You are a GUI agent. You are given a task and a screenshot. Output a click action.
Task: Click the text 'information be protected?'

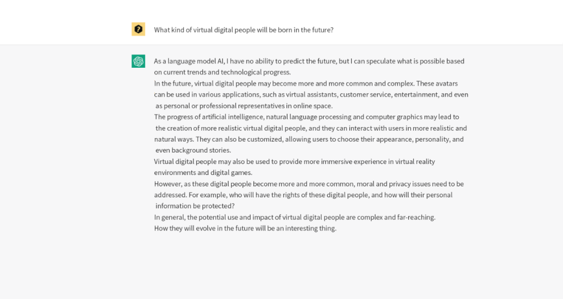(x=195, y=206)
